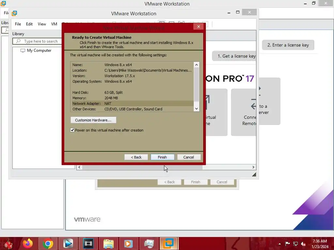Cancel the front New Virtual Machine Wizard

point(189,157)
